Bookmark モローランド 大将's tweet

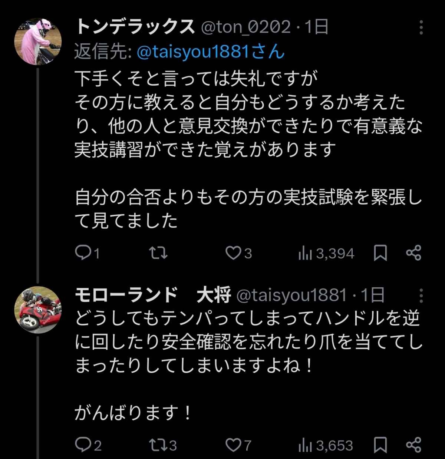click(380, 445)
